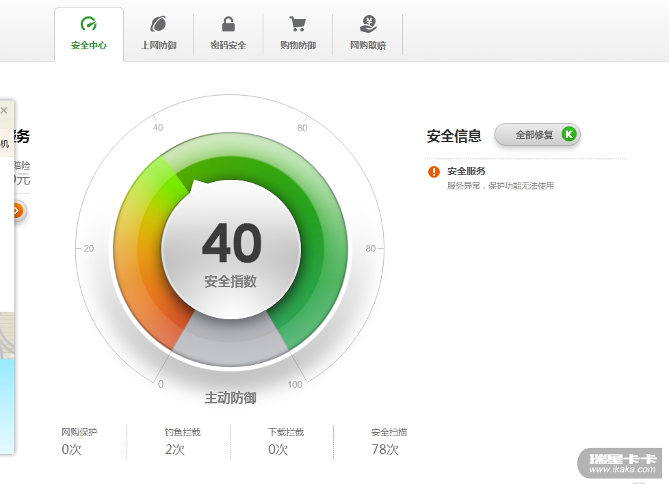Click the 安全扫描 78次 statistic
The height and width of the screenshot is (484, 669).
[389, 442]
